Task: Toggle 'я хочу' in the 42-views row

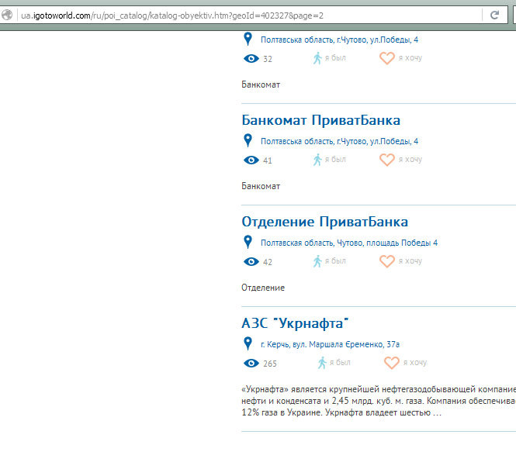Action: pos(410,261)
